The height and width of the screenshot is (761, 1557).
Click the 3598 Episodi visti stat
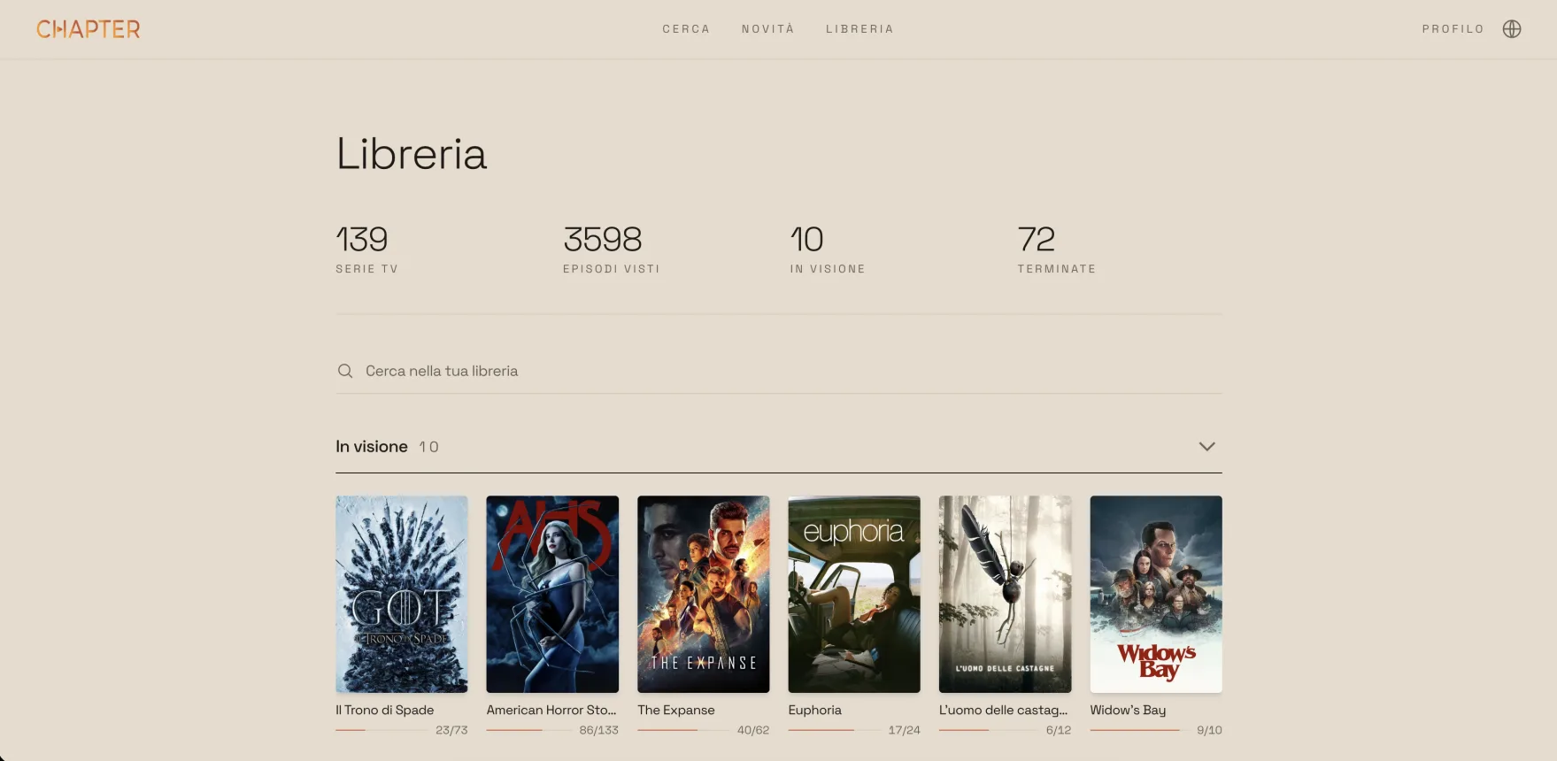tap(612, 249)
